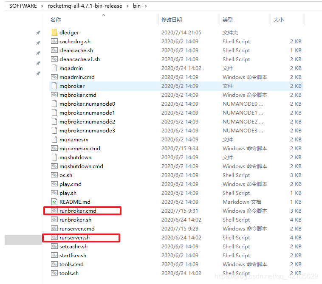Sort by the 名称 column header
This screenshot has width=322, height=284.
coord(56,20)
